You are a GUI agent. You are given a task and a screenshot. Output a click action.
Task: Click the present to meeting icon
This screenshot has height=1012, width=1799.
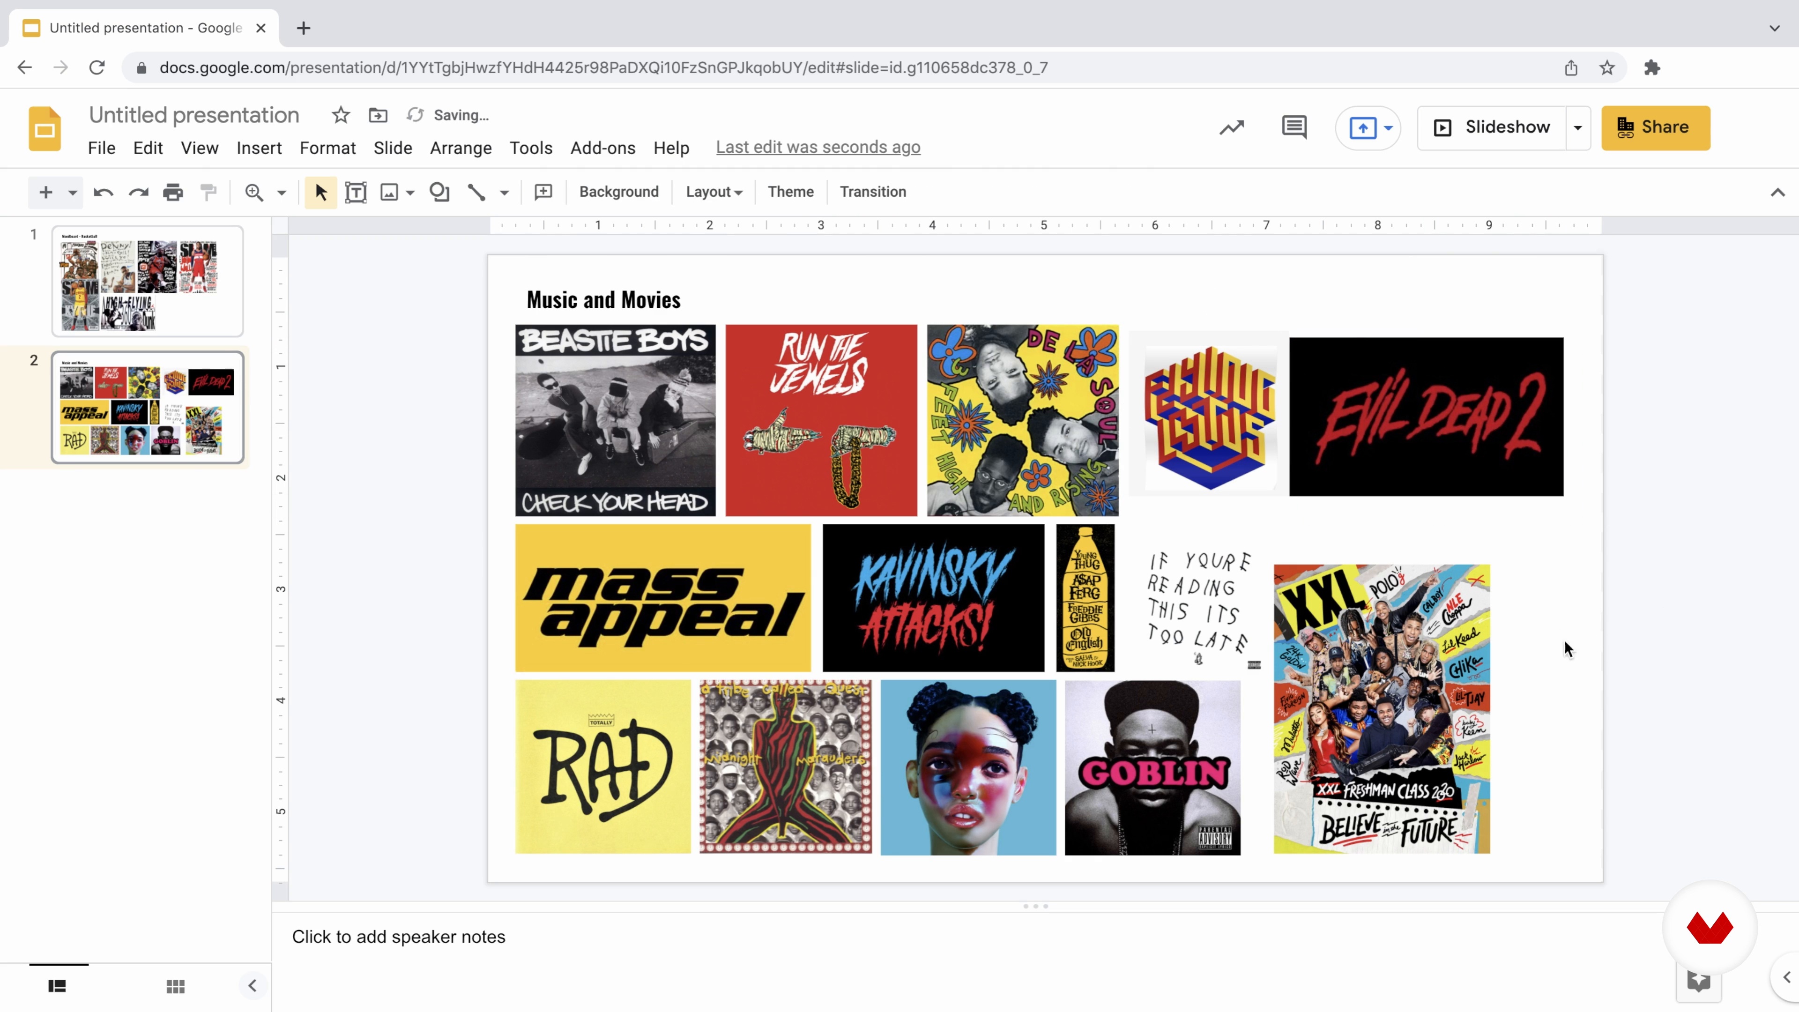(1362, 128)
